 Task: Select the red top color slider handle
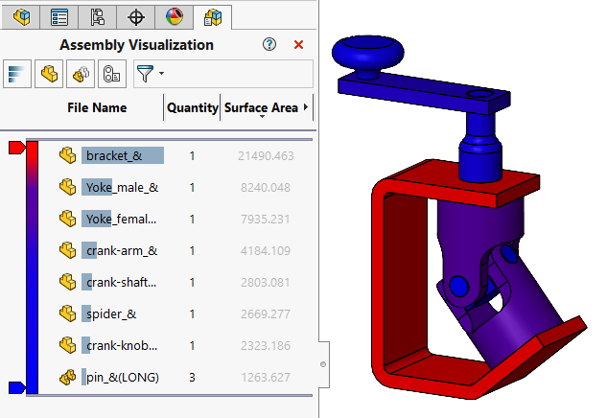click(16, 148)
